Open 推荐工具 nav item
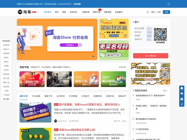 [x=97, y=12]
